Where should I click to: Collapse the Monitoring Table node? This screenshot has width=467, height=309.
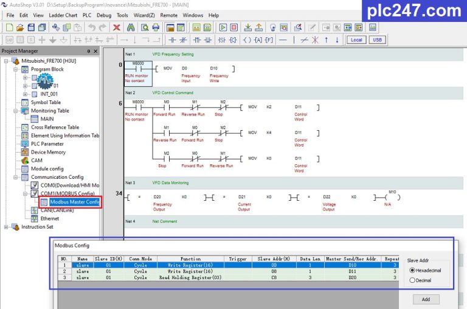point(15,111)
